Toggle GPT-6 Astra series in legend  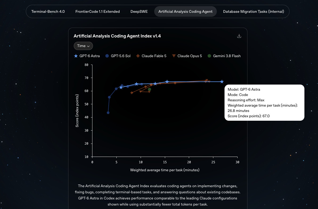(87, 56)
